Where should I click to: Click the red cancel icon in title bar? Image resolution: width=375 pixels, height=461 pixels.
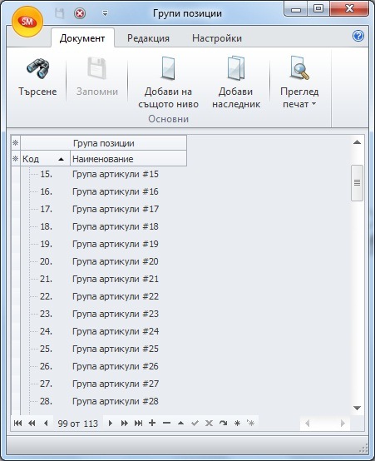click(x=80, y=13)
